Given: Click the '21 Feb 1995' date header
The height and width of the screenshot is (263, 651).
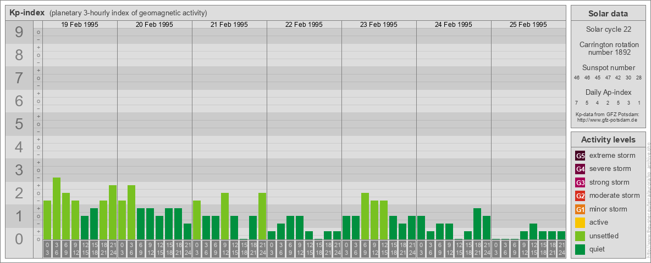Looking at the screenshot, I should pos(229,25).
